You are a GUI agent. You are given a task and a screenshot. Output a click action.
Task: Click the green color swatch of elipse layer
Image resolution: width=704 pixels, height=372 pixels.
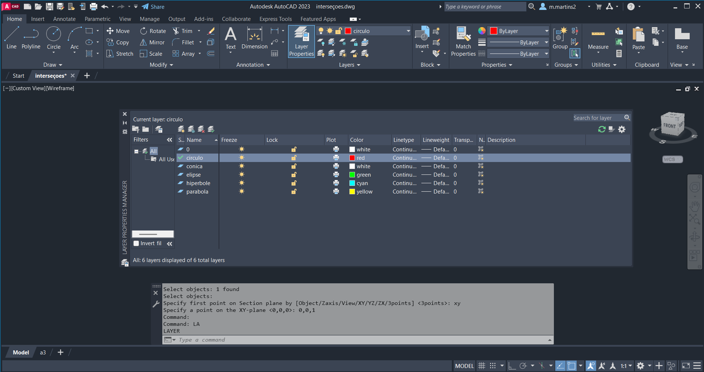click(352, 175)
